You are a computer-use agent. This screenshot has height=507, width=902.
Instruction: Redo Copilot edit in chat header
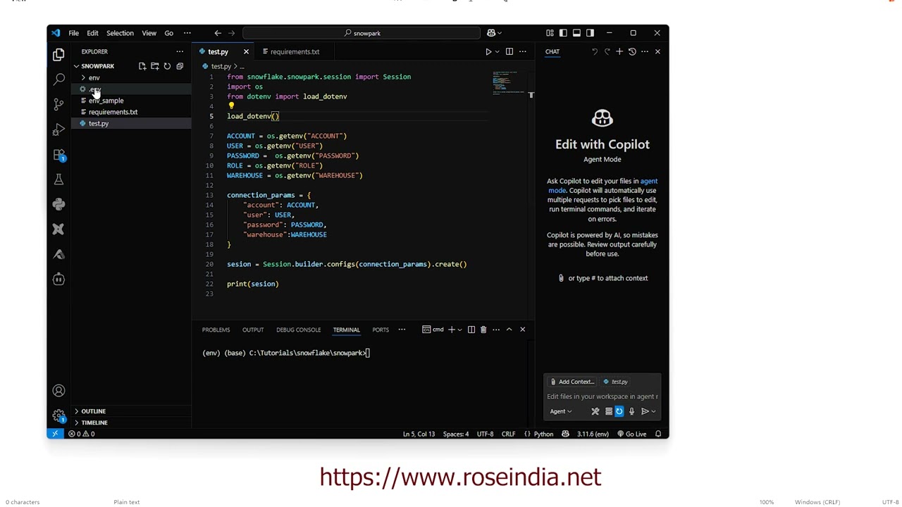click(607, 51)
